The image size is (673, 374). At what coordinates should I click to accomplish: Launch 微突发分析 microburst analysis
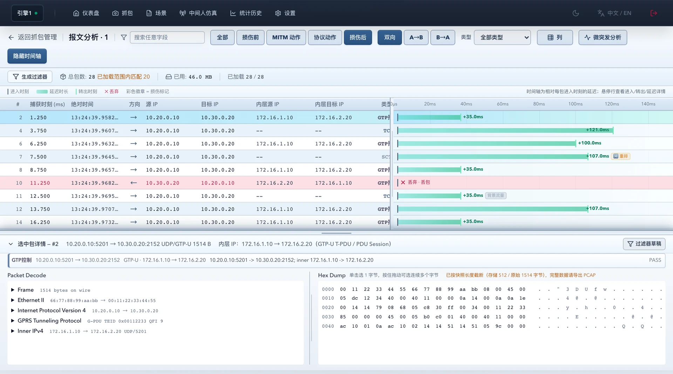click(x=603, y=37)
